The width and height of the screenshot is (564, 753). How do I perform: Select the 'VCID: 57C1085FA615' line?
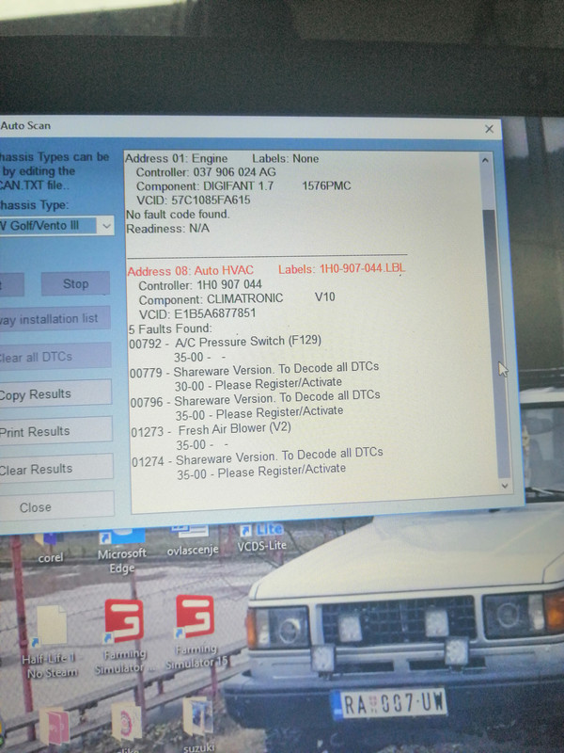point(194,200)
